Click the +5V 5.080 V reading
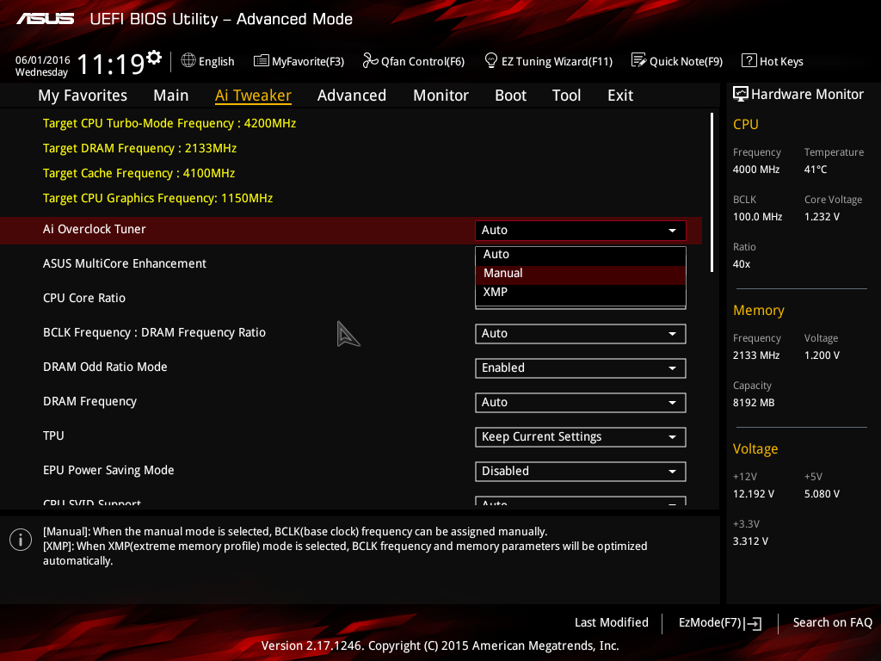 (822, 493)
